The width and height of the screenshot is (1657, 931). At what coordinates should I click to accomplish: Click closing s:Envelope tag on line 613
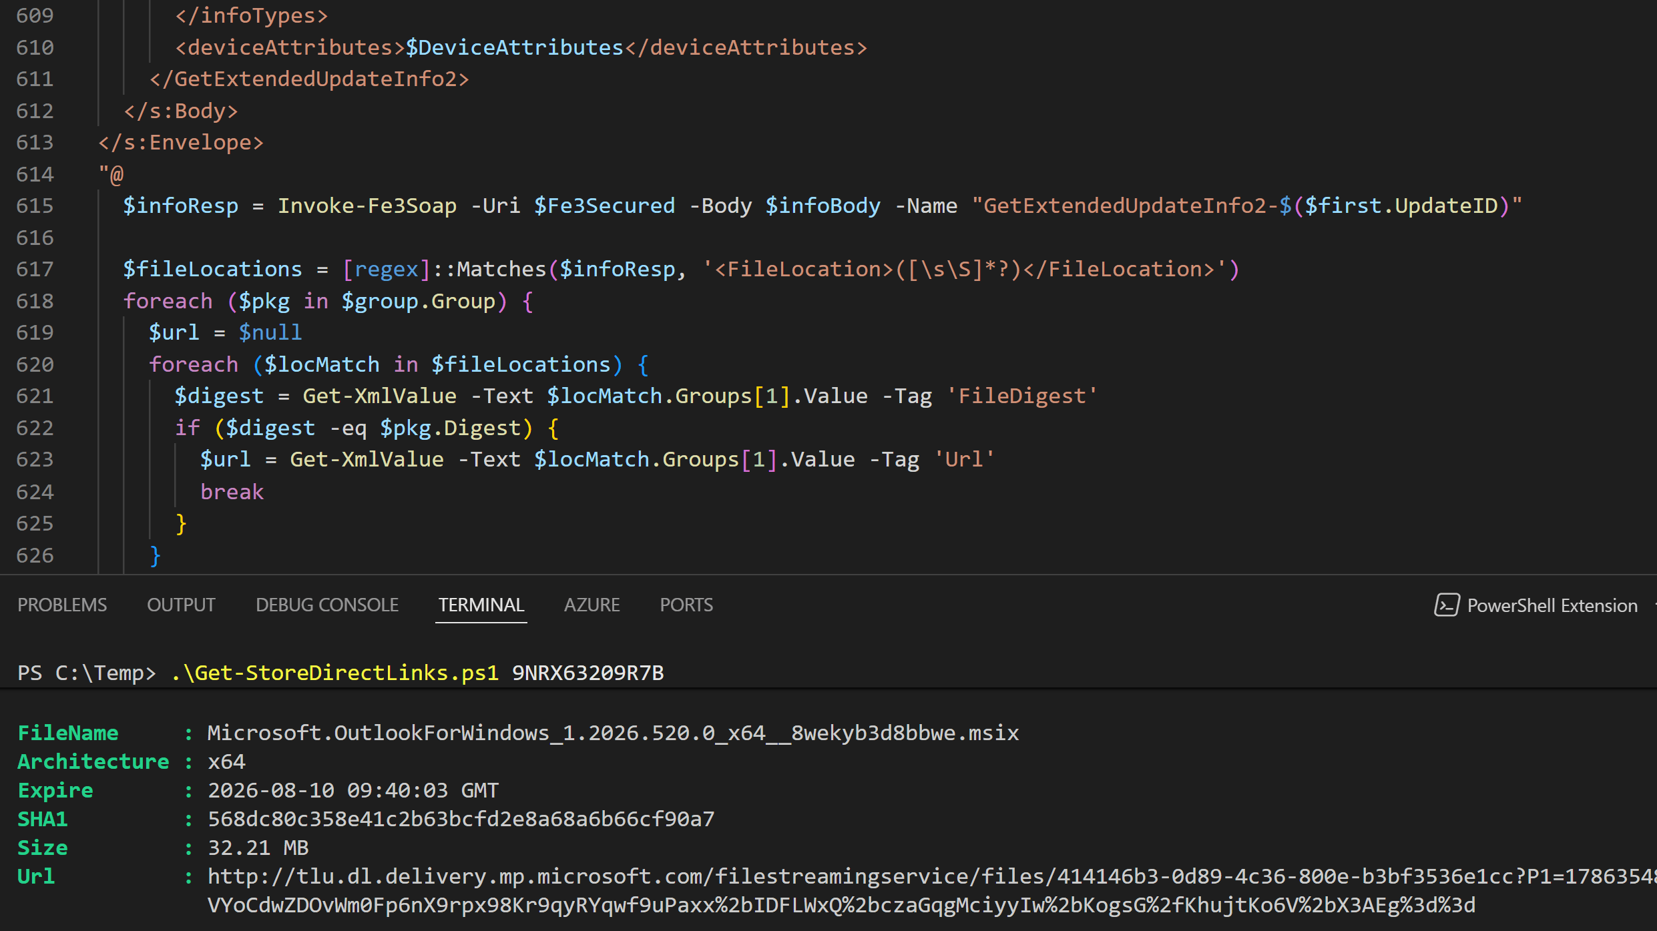click(181, 142)
